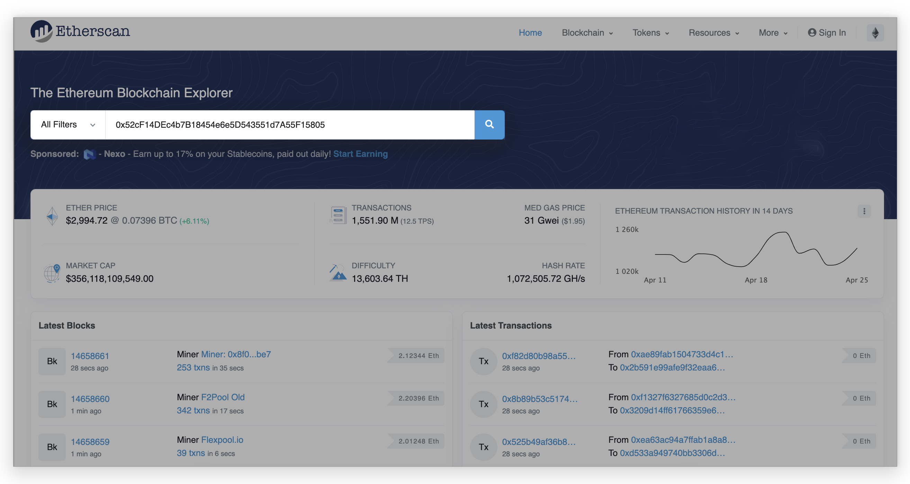Expand the More menu
910x484 pixels.
773,33
